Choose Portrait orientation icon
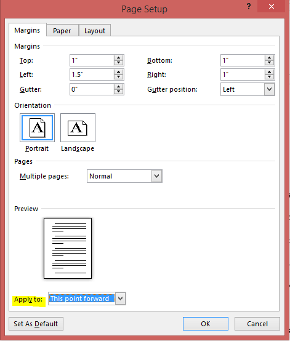Viewport: 290px width, 341px height. pos(37,127)
